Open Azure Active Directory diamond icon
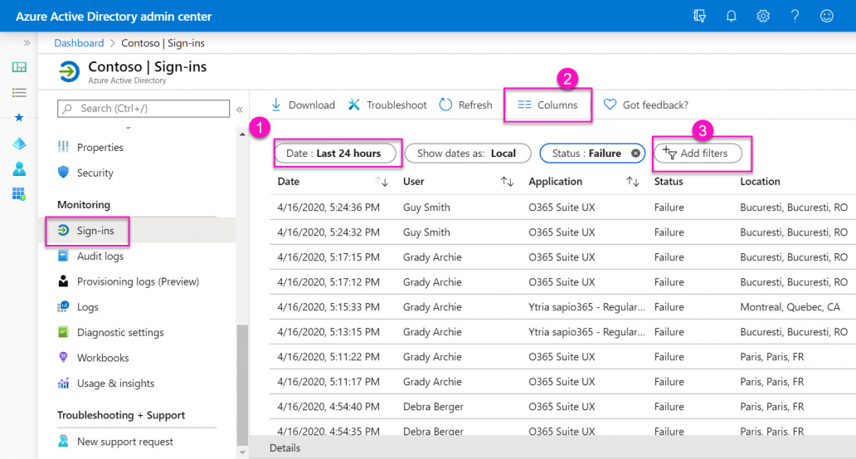The width and height of the screenshot is (856, 459). [19, 143]
